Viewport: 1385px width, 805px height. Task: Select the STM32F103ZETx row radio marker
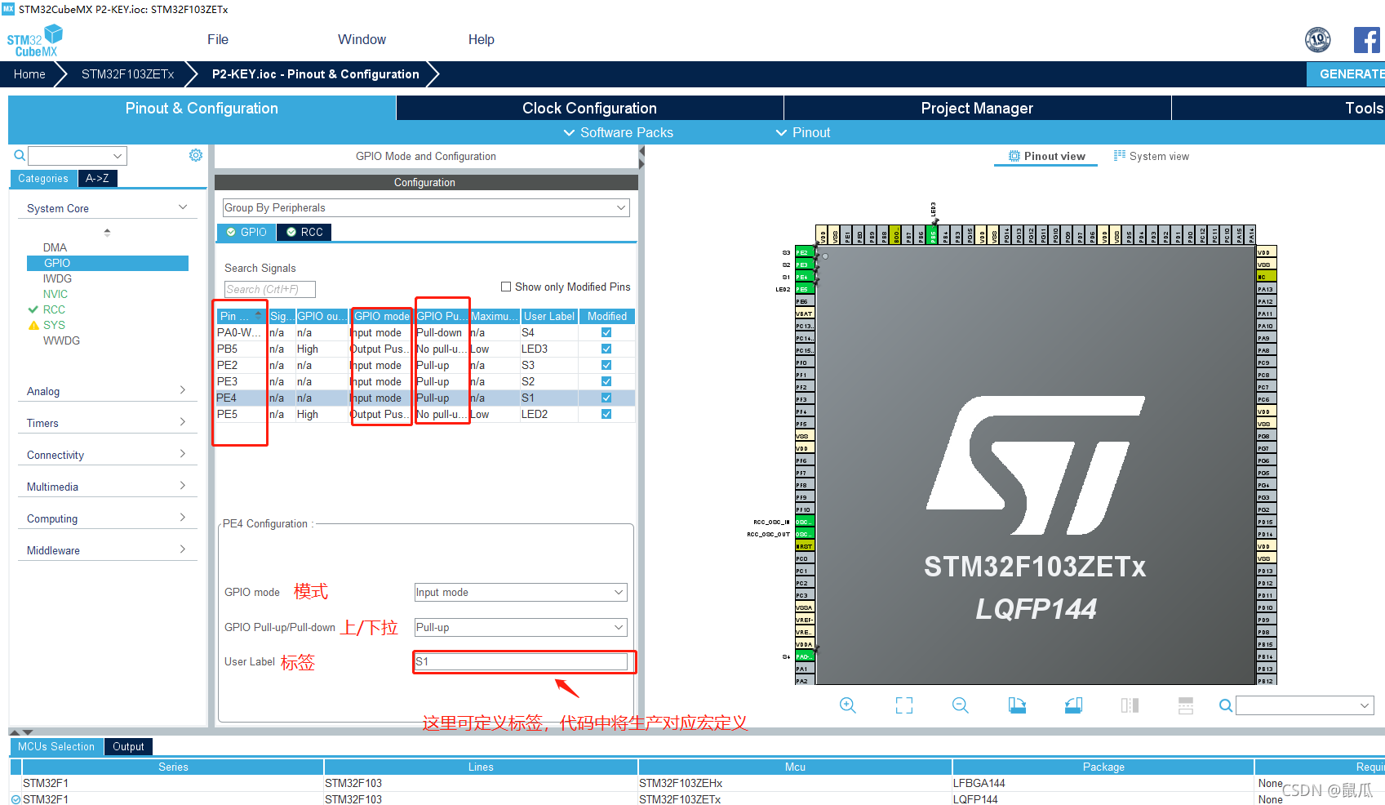[16, 799]
